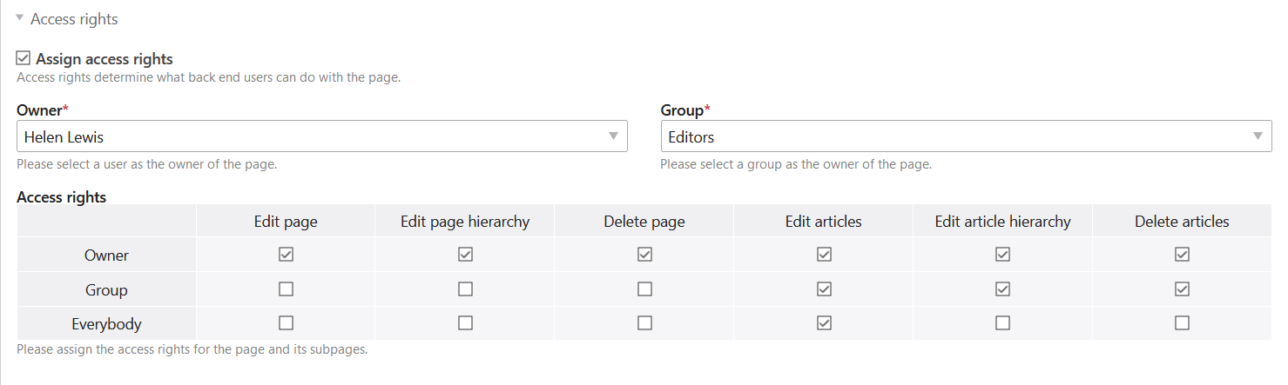Open the Owner dropdown showing Helen Lewis
The width and height of the screenshot is (1288, 385).
[322, 136]
